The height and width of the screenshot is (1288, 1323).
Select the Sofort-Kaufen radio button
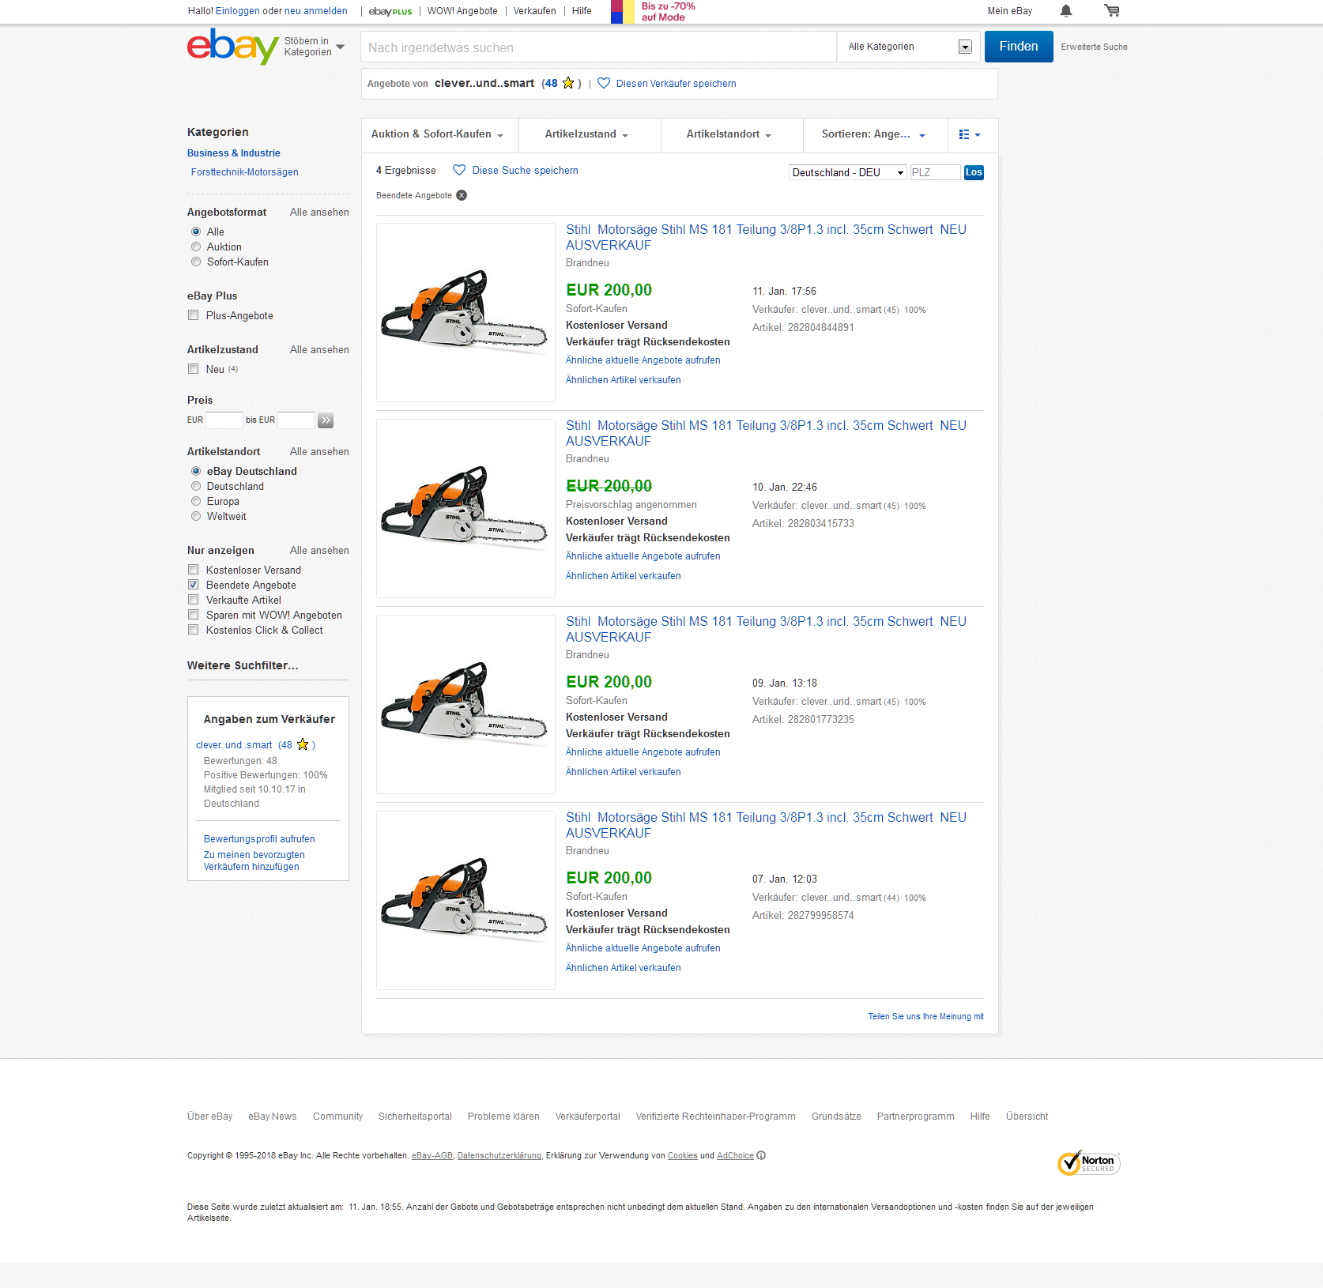196,262
